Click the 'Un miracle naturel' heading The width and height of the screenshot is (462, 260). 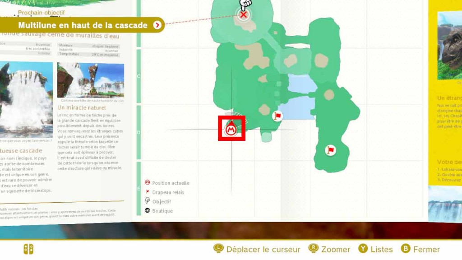coord(82,108)
